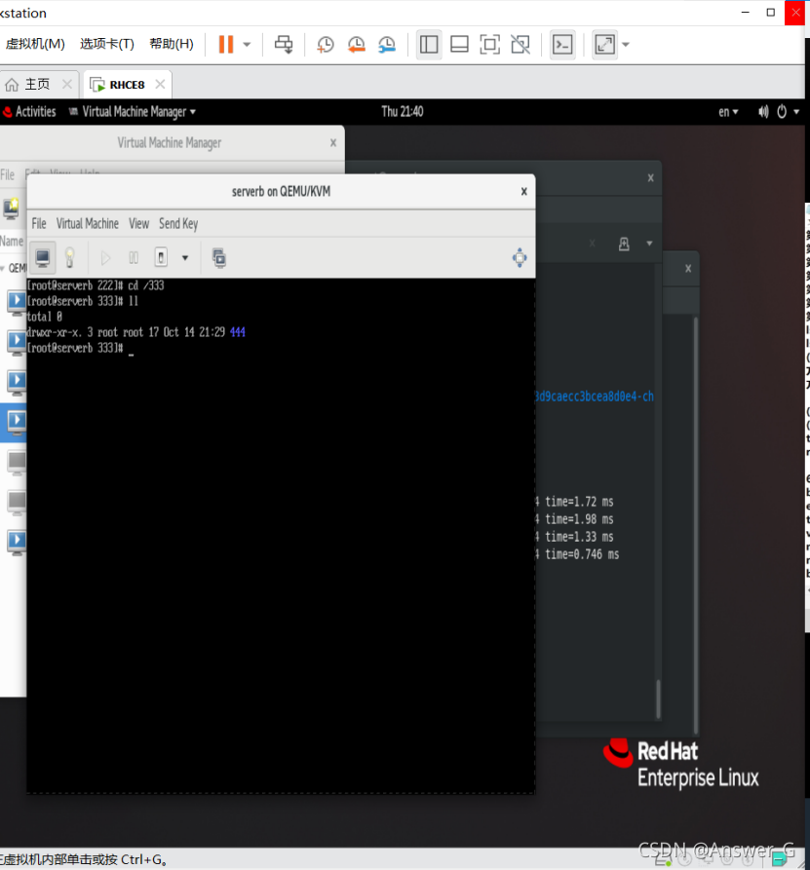
Task: Select the last running VM in the list
Action: pyautogui.click(x=17, y=542)
